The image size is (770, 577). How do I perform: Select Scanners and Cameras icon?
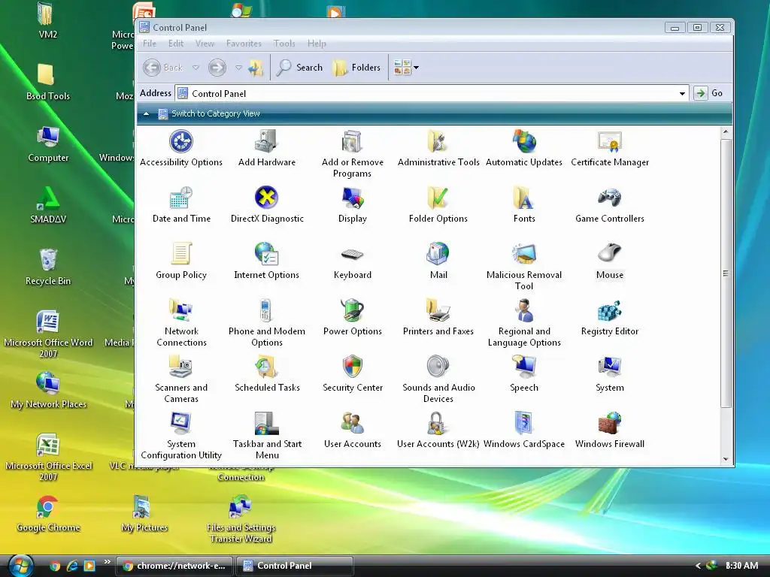(181, 367)
